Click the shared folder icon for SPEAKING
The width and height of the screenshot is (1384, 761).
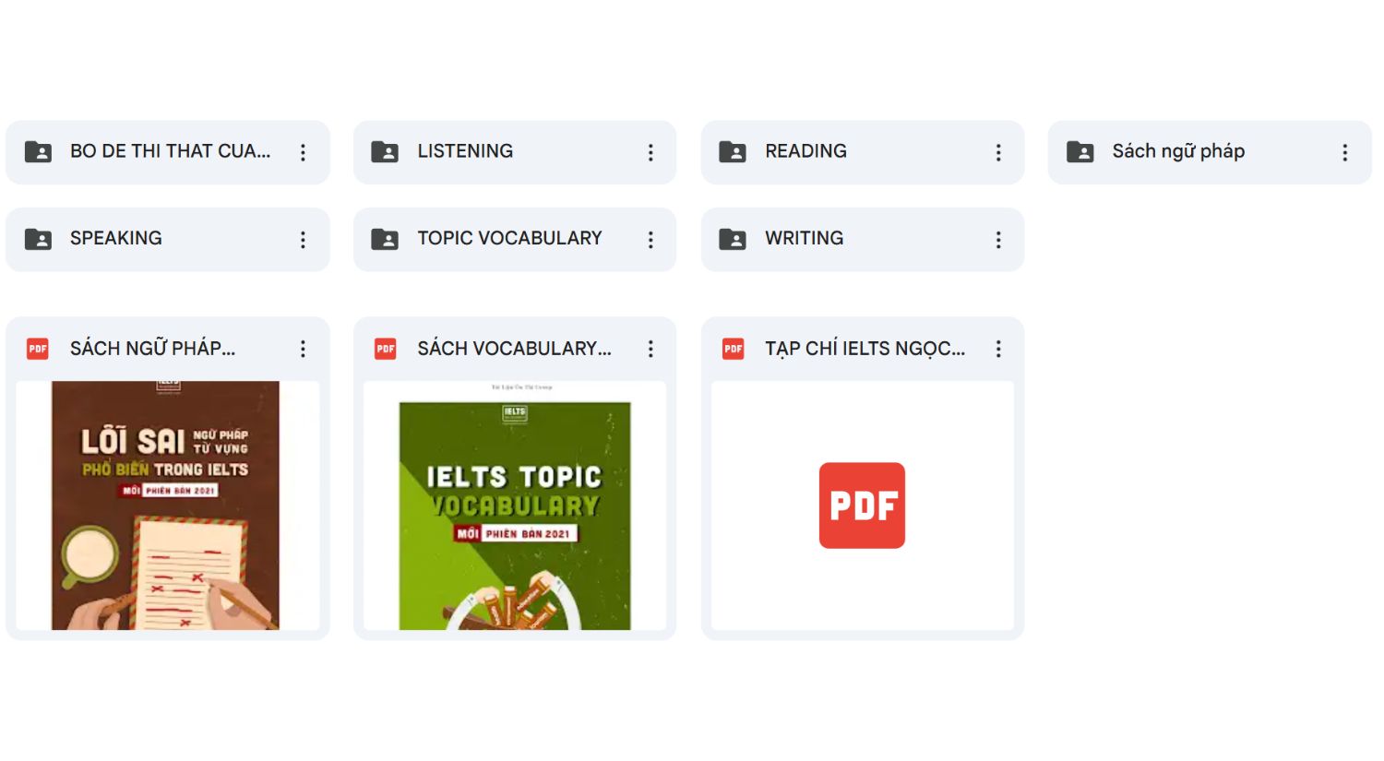[x=38, y=238]
